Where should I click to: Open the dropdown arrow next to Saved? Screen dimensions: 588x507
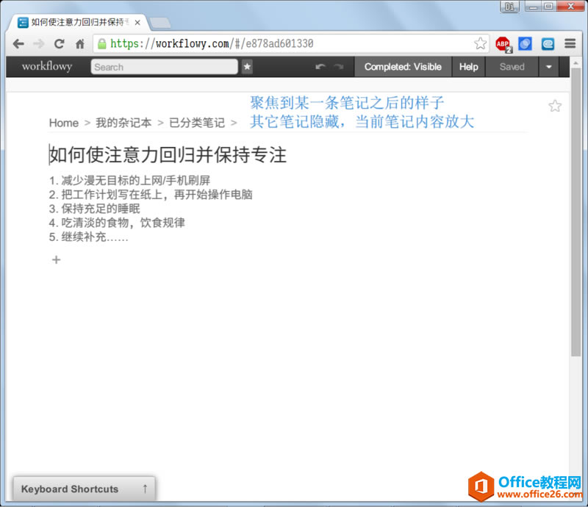549,66
